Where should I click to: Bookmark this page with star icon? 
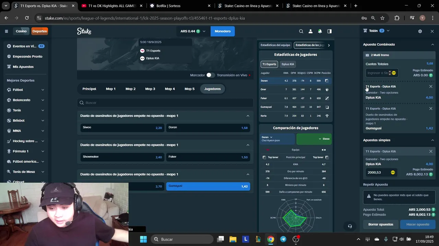382,18
